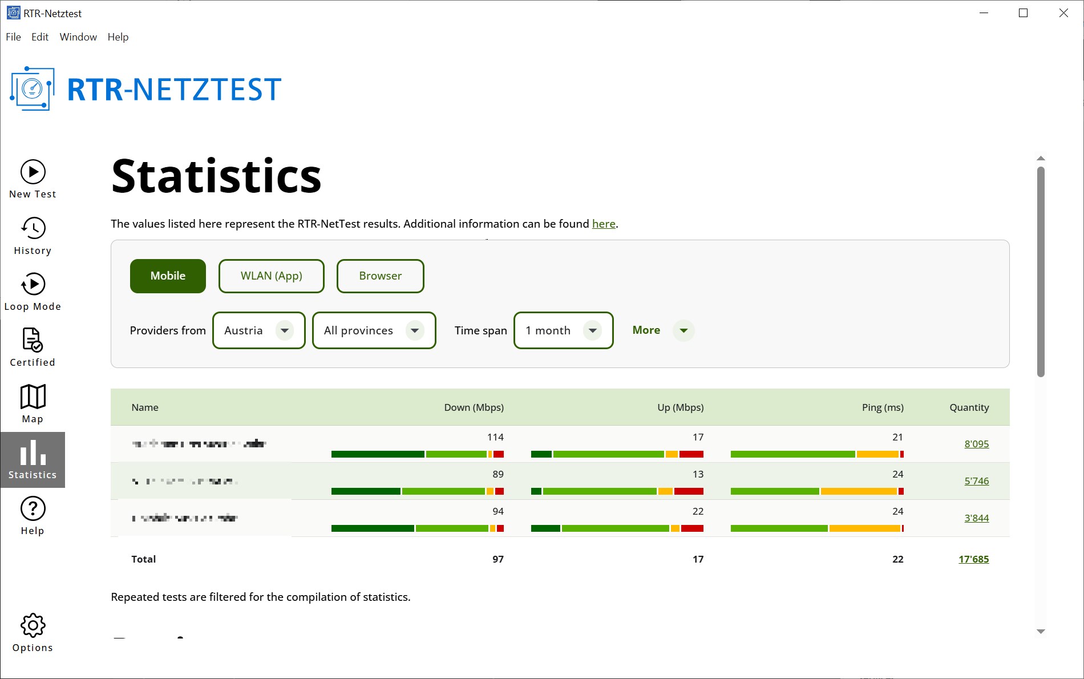Click the scroll up arrow
1084x679 pixels.
pyautogui.click(x=1041, y=158)
